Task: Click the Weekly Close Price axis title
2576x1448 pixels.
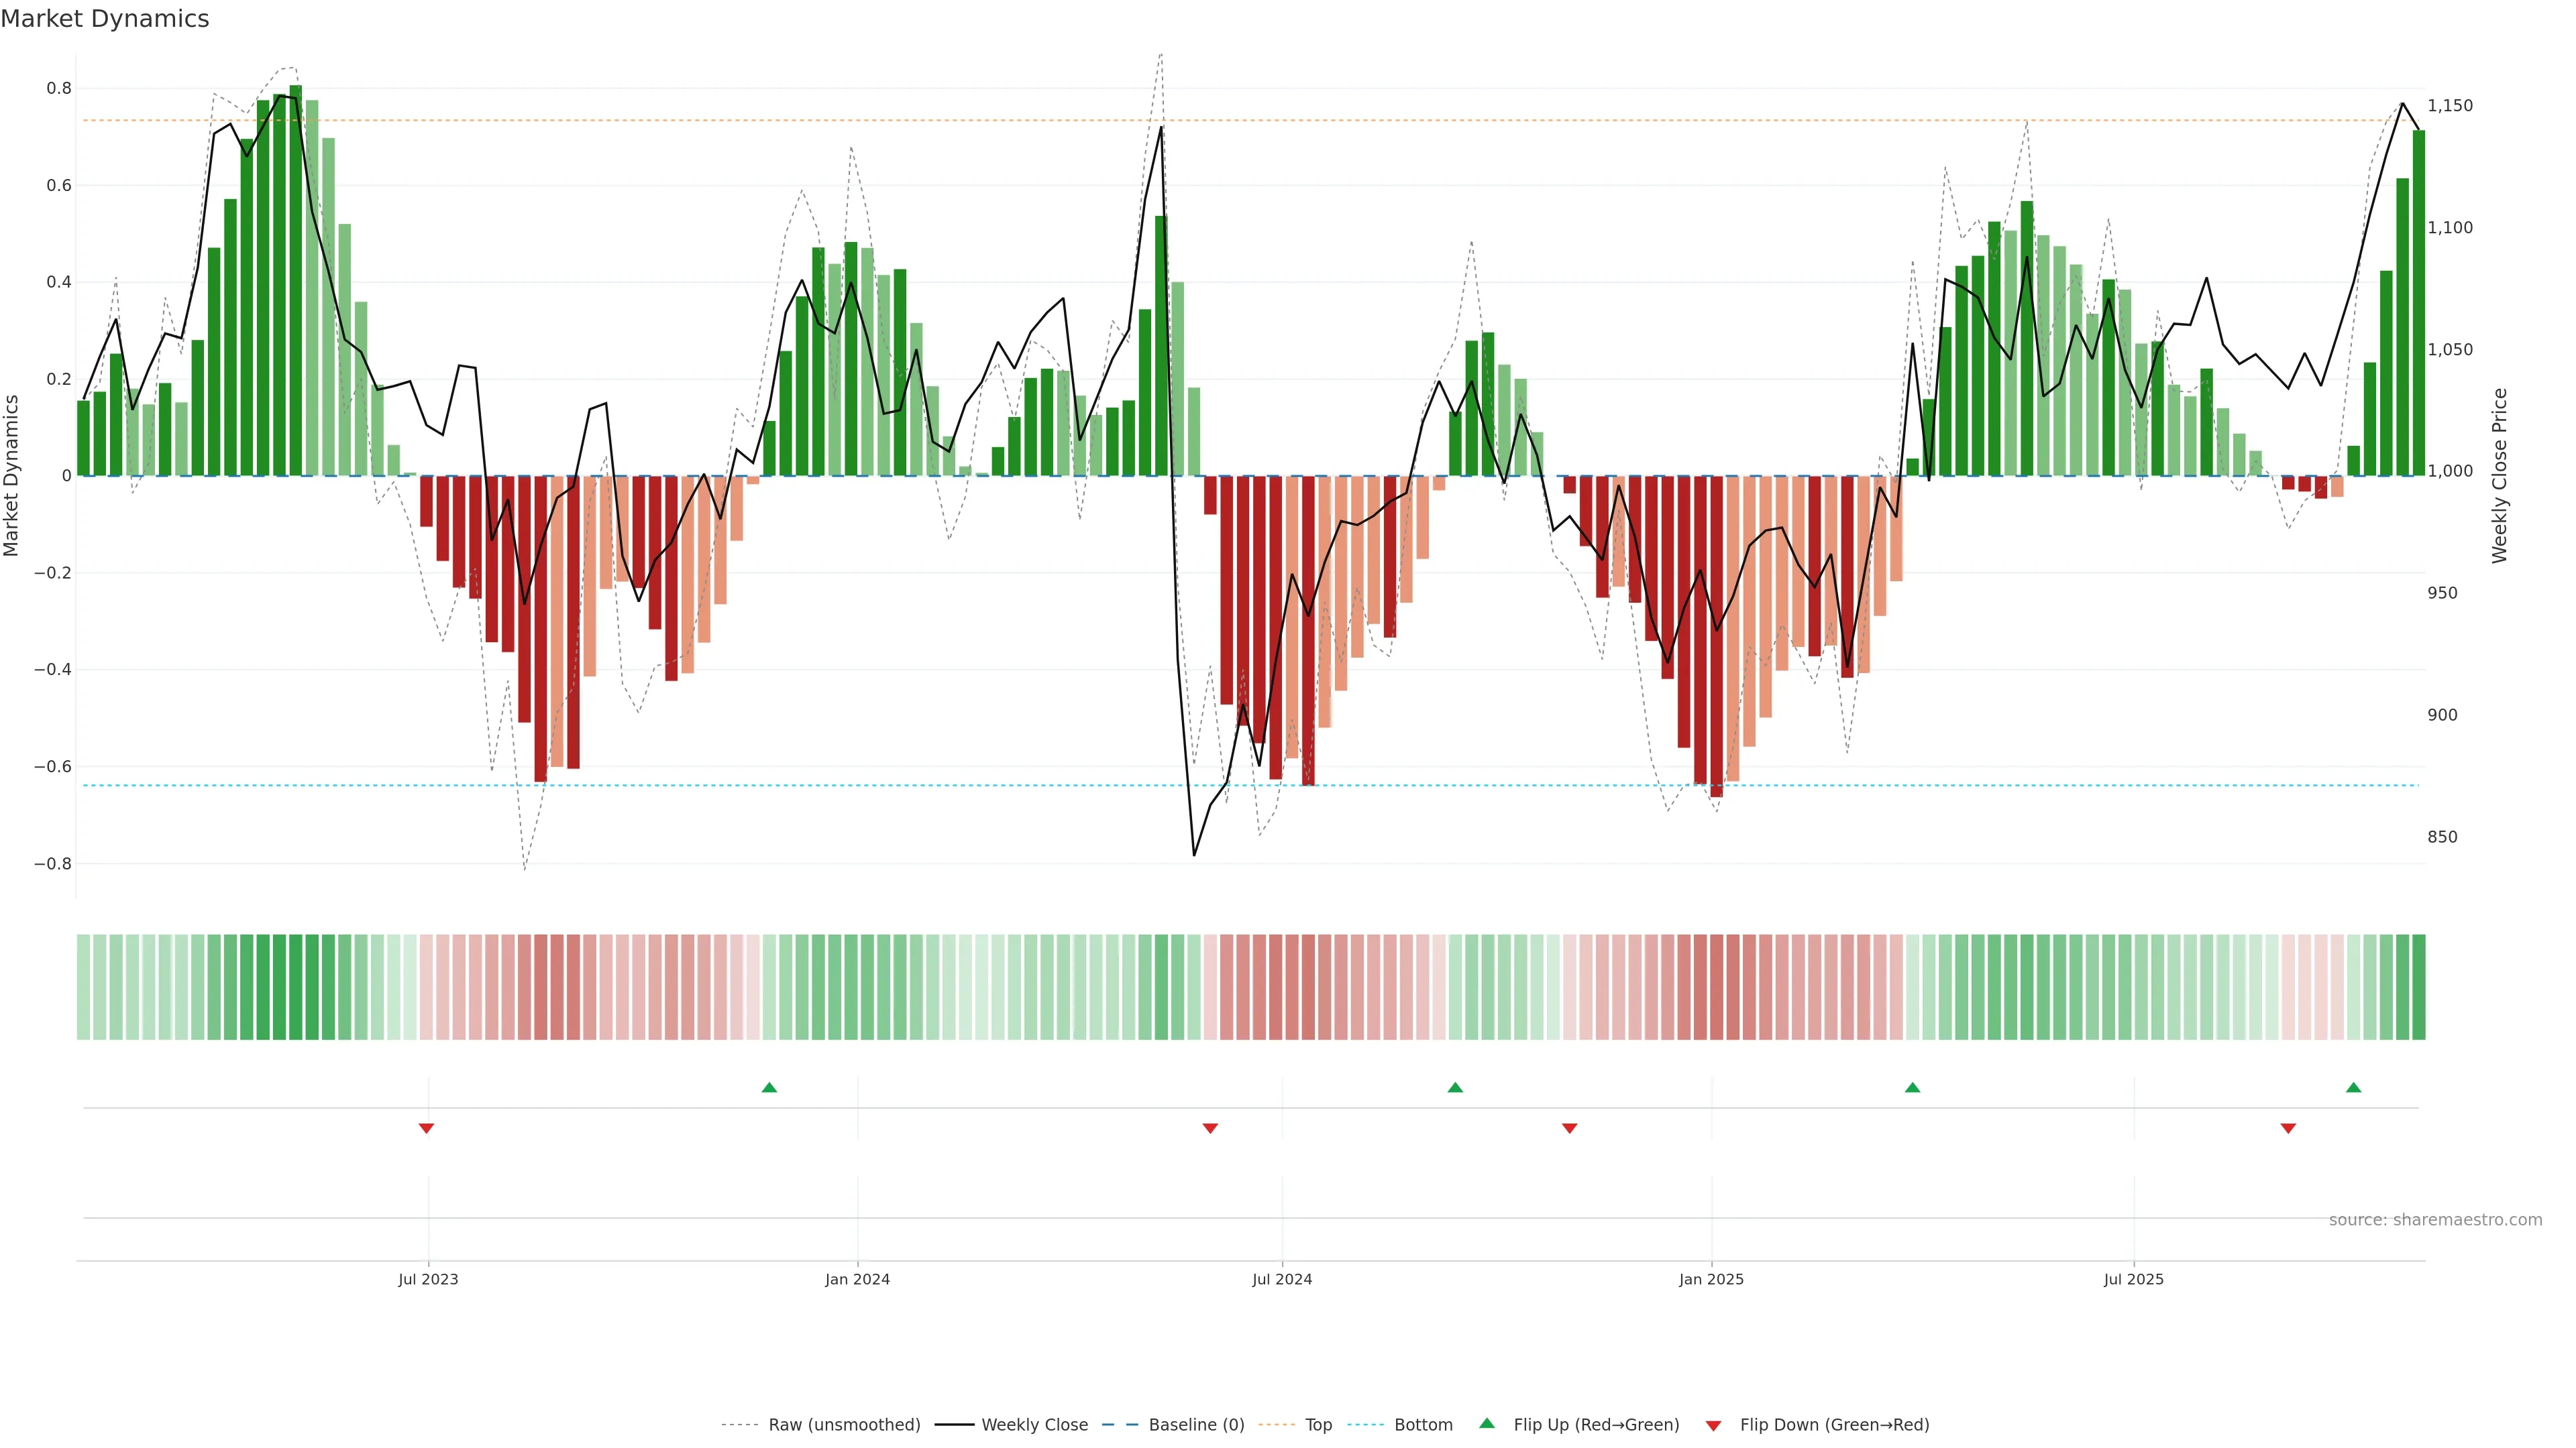Action: point(2500,476)
